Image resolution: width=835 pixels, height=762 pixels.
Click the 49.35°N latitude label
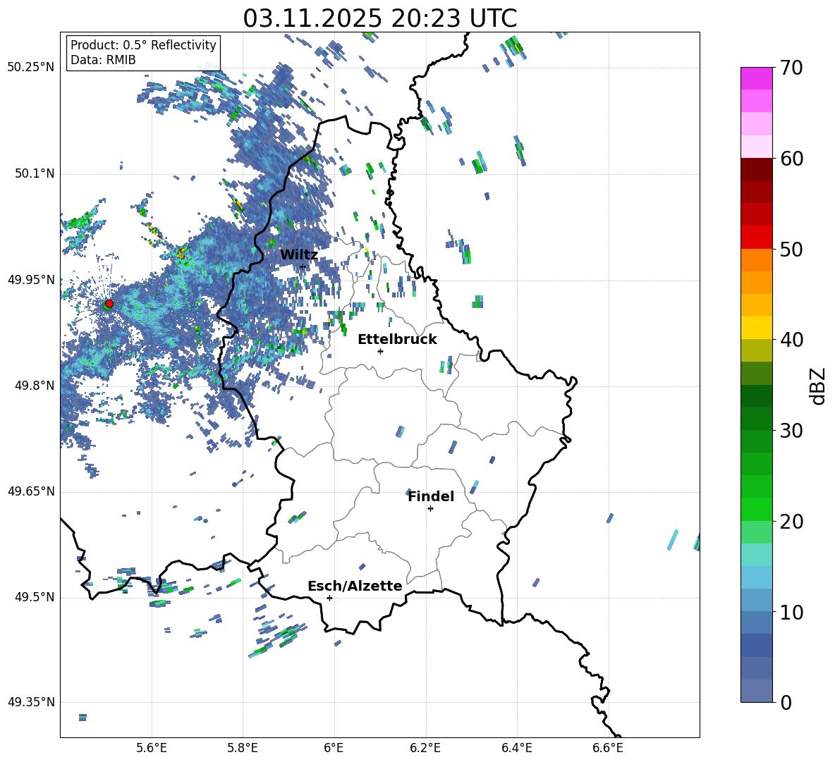31,702
